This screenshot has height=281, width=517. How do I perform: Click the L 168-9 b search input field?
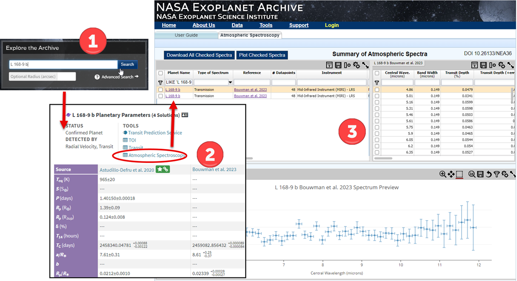[63, 64]
